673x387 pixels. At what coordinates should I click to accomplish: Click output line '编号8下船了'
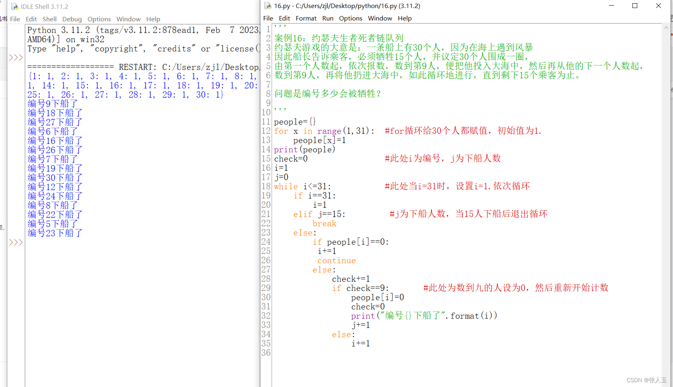tap(52, 205)
